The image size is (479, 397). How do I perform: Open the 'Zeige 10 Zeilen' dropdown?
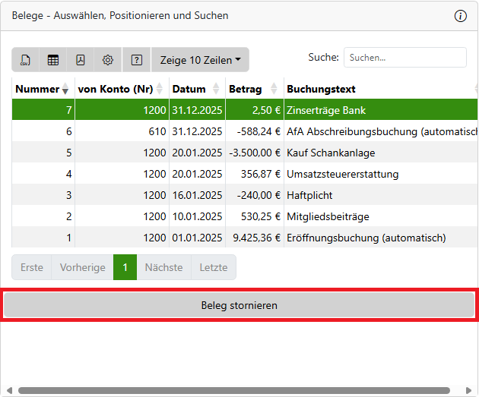click(x=200, y=60)
